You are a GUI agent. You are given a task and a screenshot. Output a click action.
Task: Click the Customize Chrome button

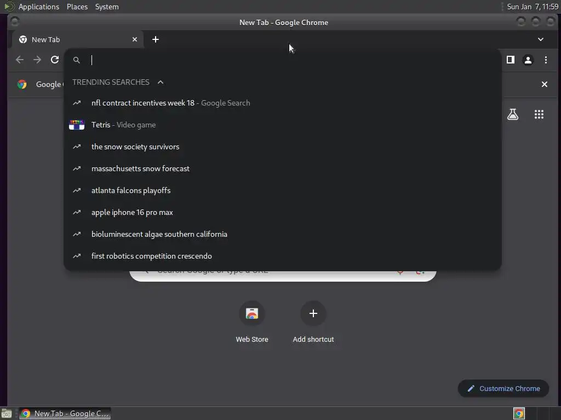click(503, 389)
